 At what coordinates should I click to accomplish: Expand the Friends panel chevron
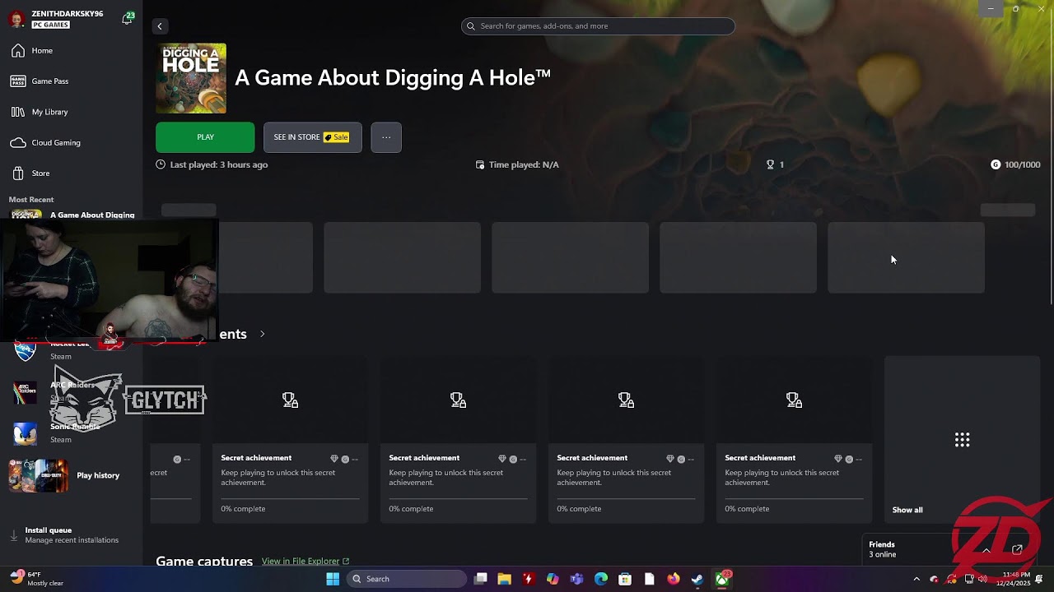point(986,550)
